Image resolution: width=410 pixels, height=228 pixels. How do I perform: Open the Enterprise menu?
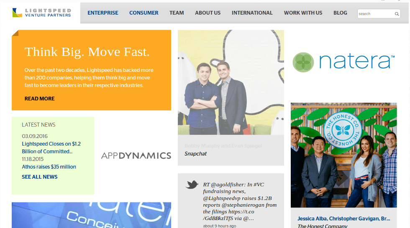(103, 13)
